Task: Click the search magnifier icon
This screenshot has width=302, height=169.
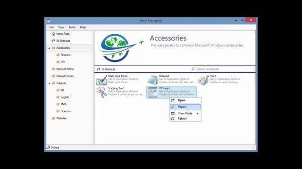Action: [x=193, y=69]
